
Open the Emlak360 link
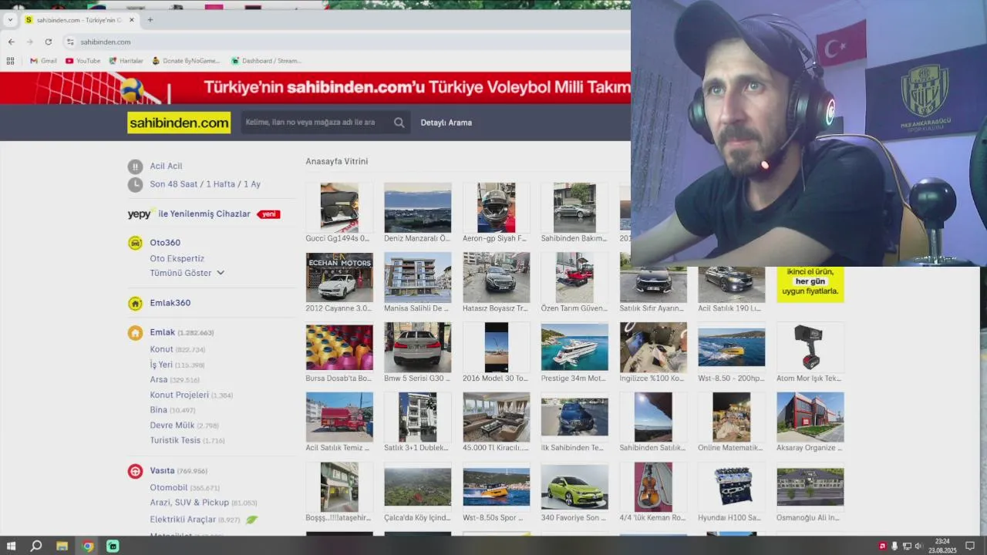(x=170, y=303)
